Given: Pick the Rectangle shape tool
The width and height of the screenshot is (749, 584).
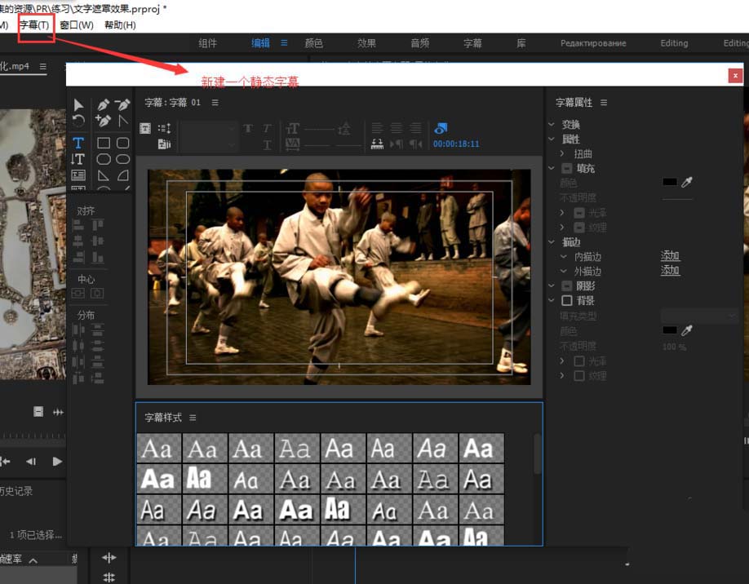Looking at the screenshot, I should 104,143.
